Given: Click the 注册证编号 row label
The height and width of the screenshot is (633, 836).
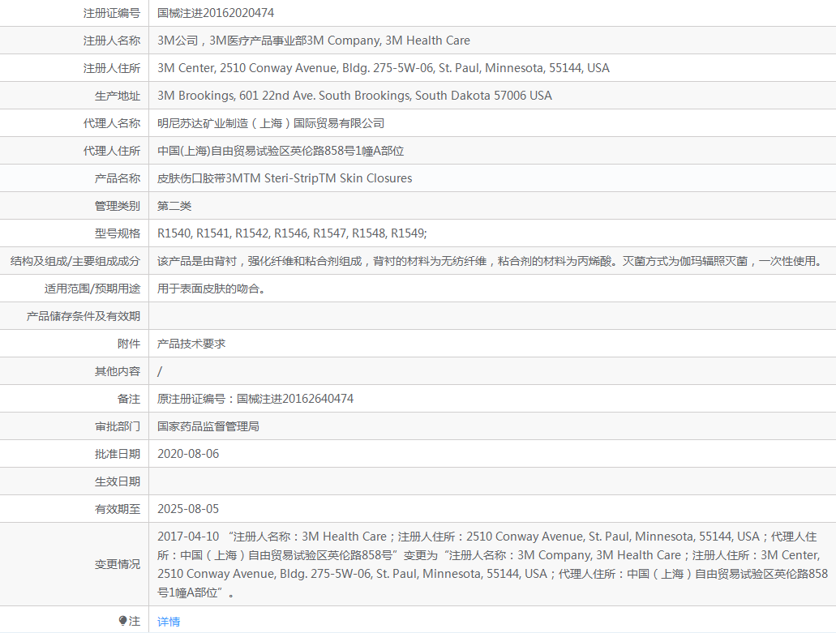Looking at the screenshot, I should pyautogui.click(x=111, y=13).
